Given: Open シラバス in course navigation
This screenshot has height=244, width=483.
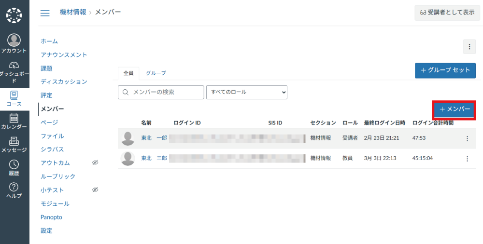Looking at the screenshot, I should pos(52,149).
